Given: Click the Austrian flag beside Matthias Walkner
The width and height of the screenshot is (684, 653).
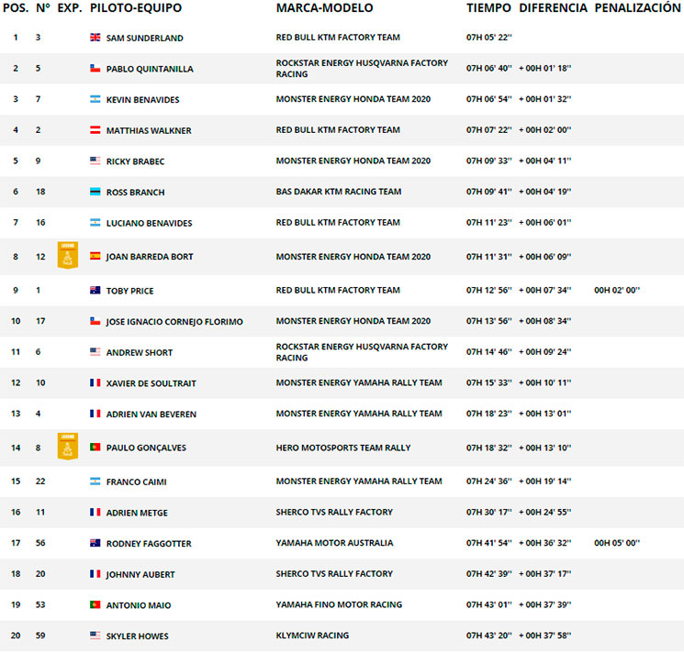Looking at the screenshot, I should pyautogui.click(x=95, y=130).
